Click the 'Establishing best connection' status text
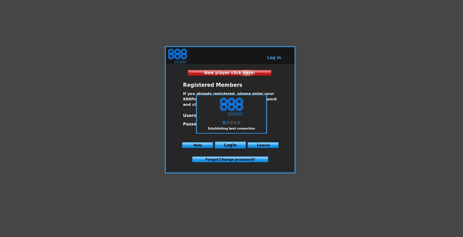This screenshot has width=463, height=237. point(231,129)
